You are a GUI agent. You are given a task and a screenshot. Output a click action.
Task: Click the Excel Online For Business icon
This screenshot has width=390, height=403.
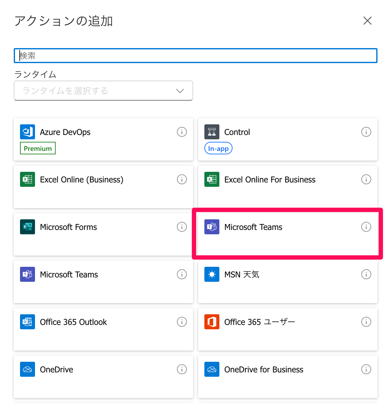212,179
